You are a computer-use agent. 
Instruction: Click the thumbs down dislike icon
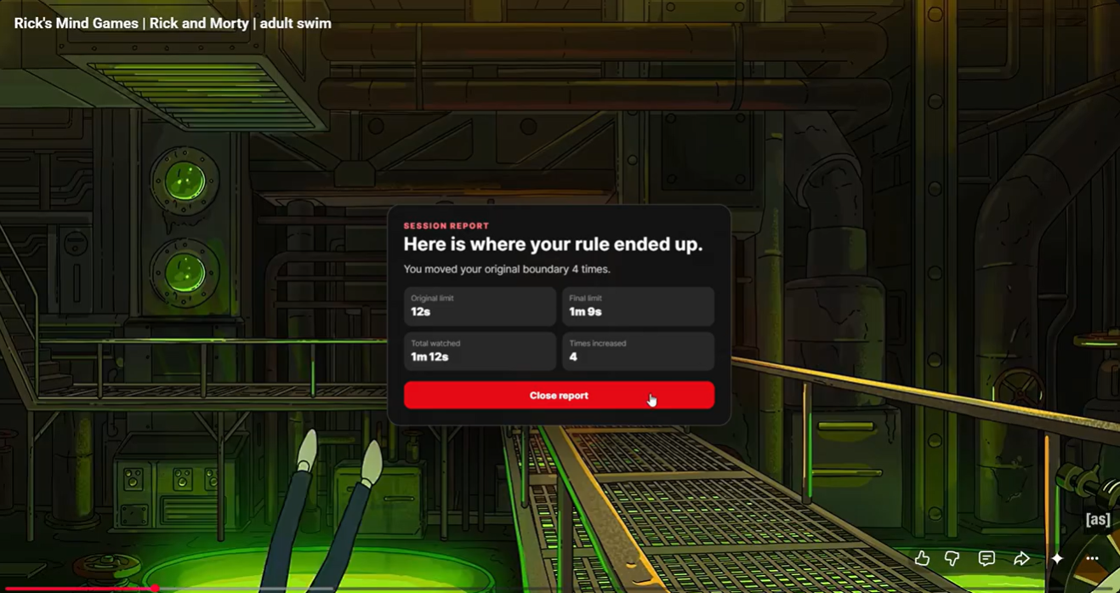952,558
